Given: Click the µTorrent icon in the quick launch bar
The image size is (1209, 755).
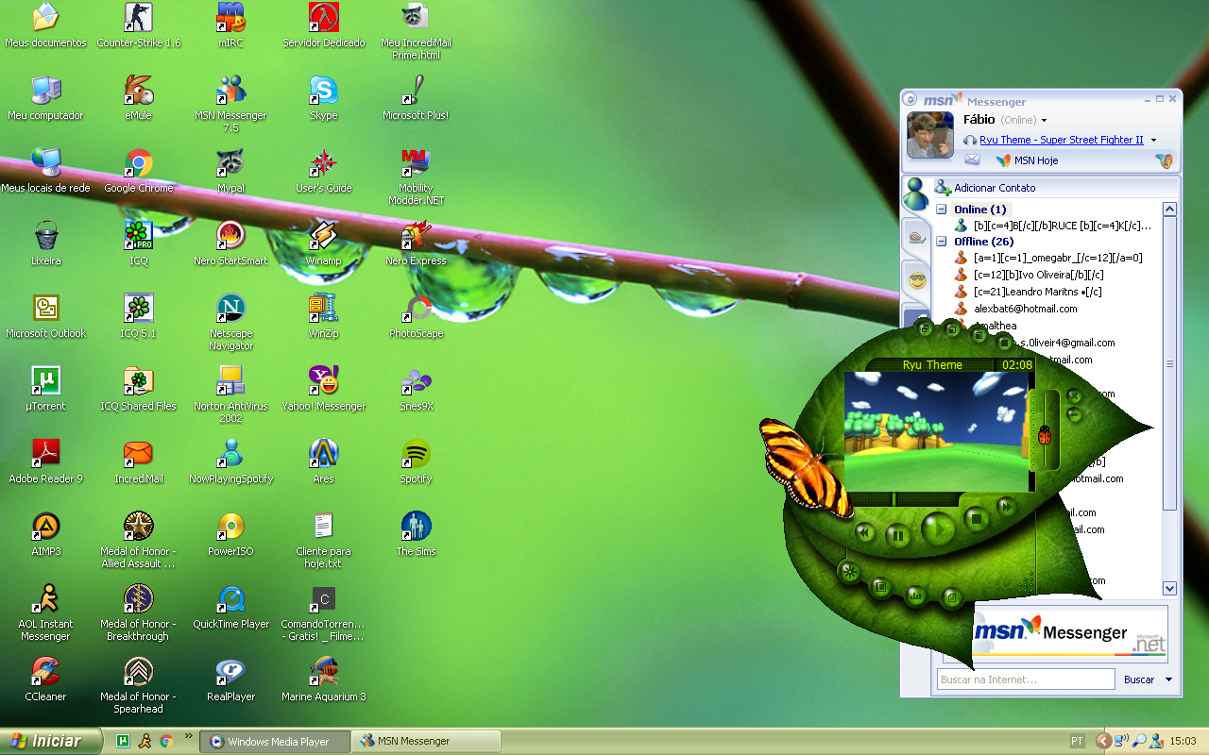Looking at the screenshot, I should (x=122, y=742).
